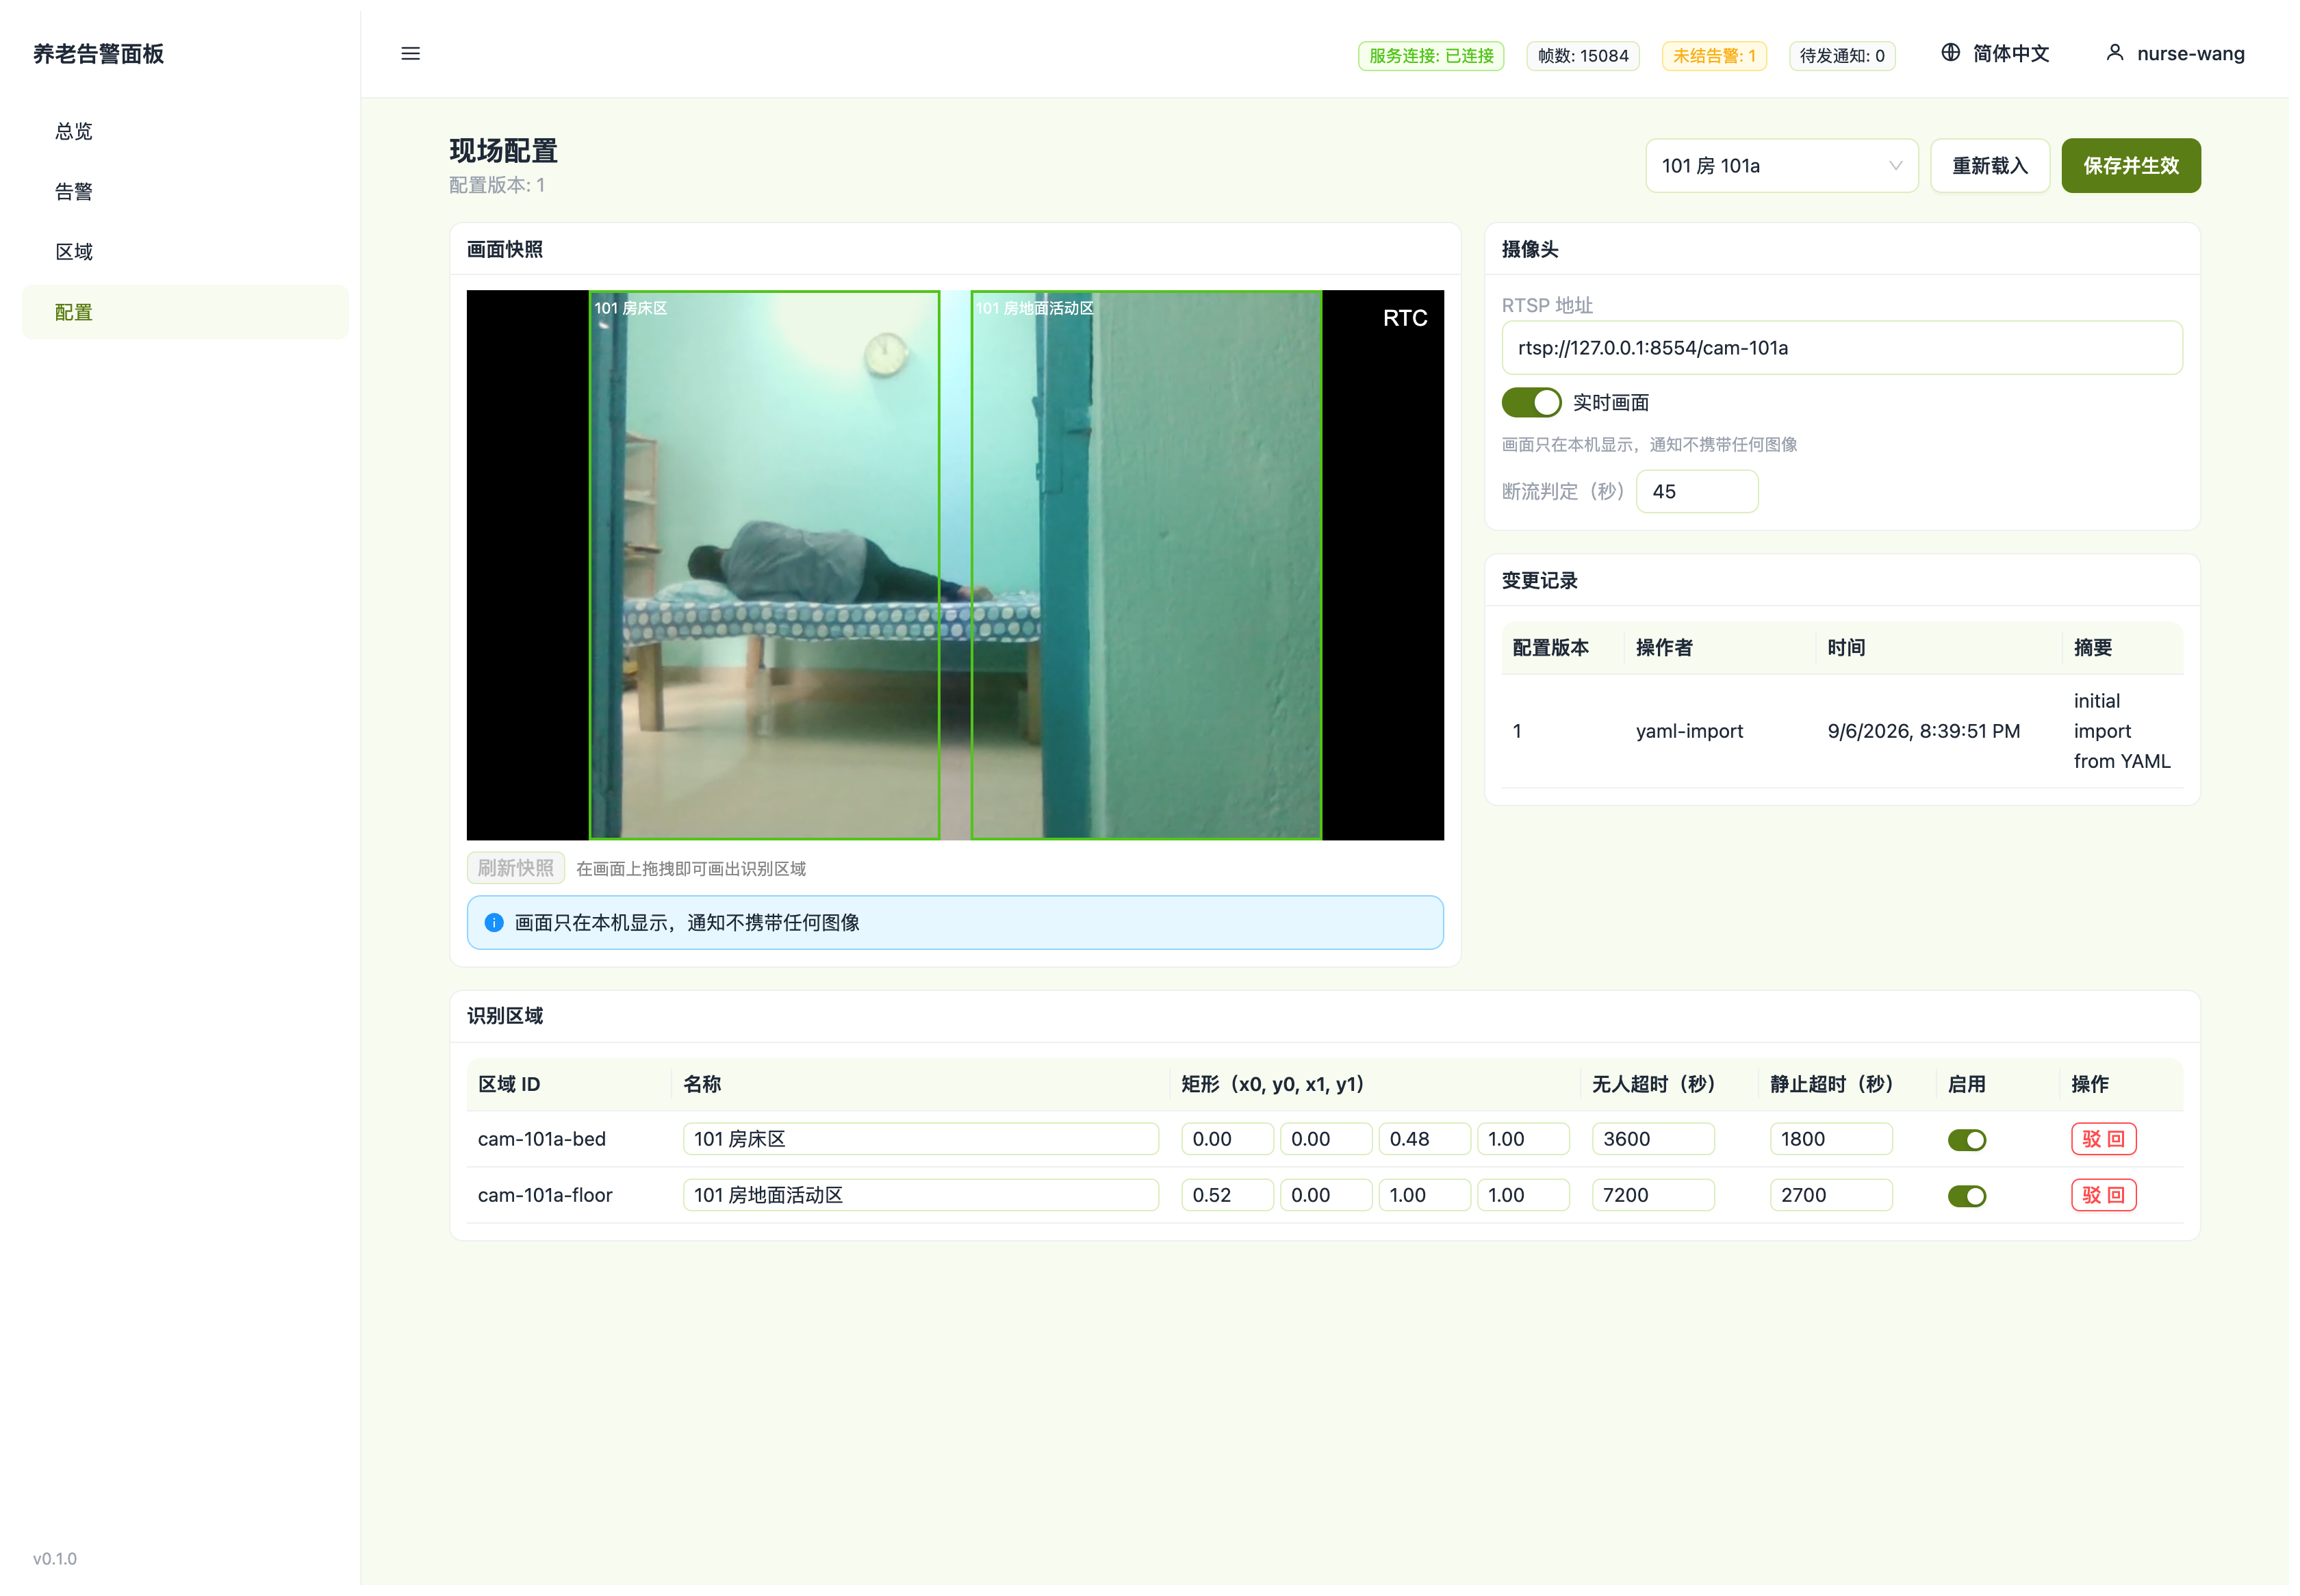Screen dimensions: 2300x1596
Task: Click the info icon in the notice banner
Action: [x=494, y=923]
